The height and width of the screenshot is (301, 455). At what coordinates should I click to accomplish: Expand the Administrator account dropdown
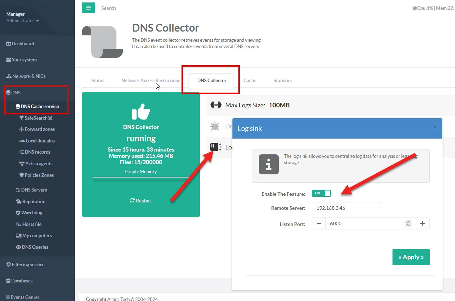[22, 21]
